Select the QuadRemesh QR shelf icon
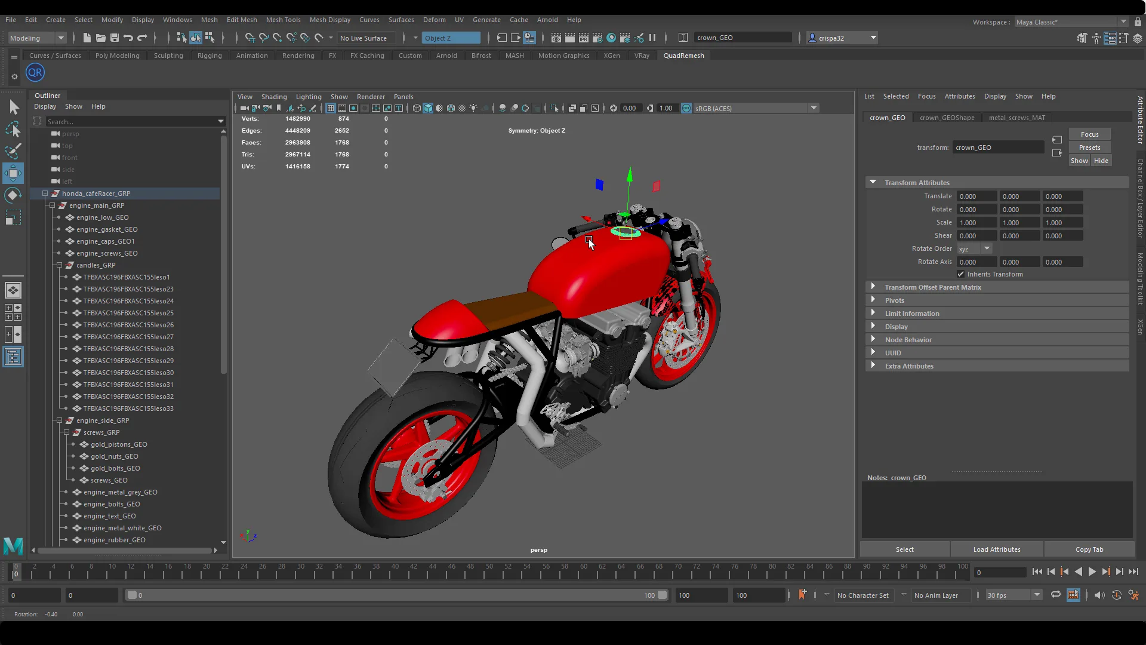The height and width of the screenshot is (645, 1146). point(35,72)
